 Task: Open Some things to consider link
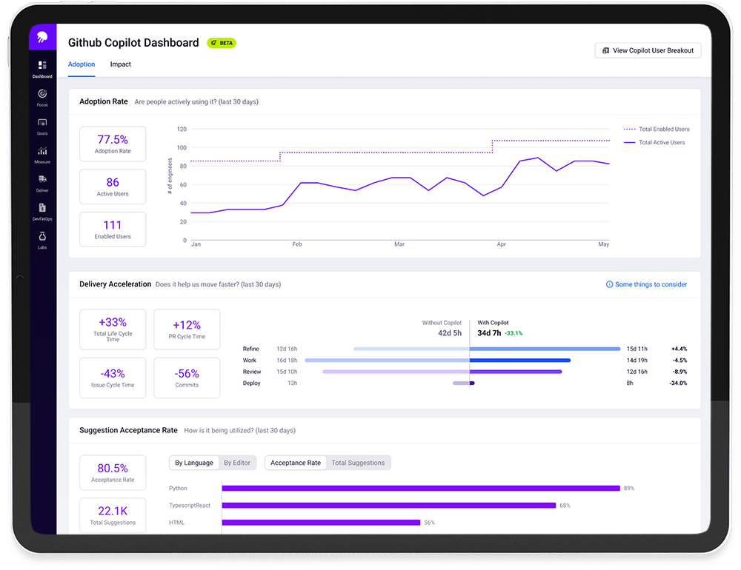(646, 284)
